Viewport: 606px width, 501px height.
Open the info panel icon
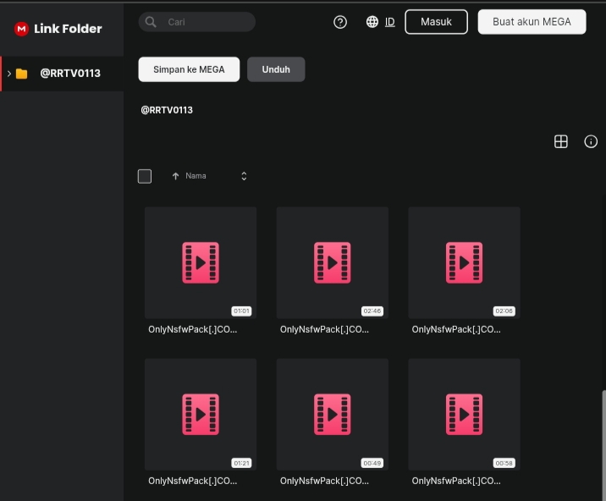[x=591, y=141]
